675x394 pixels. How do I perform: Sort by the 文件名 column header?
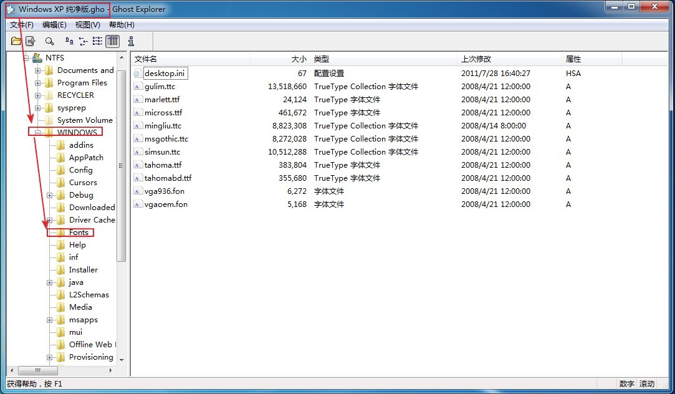click(191, 59)
